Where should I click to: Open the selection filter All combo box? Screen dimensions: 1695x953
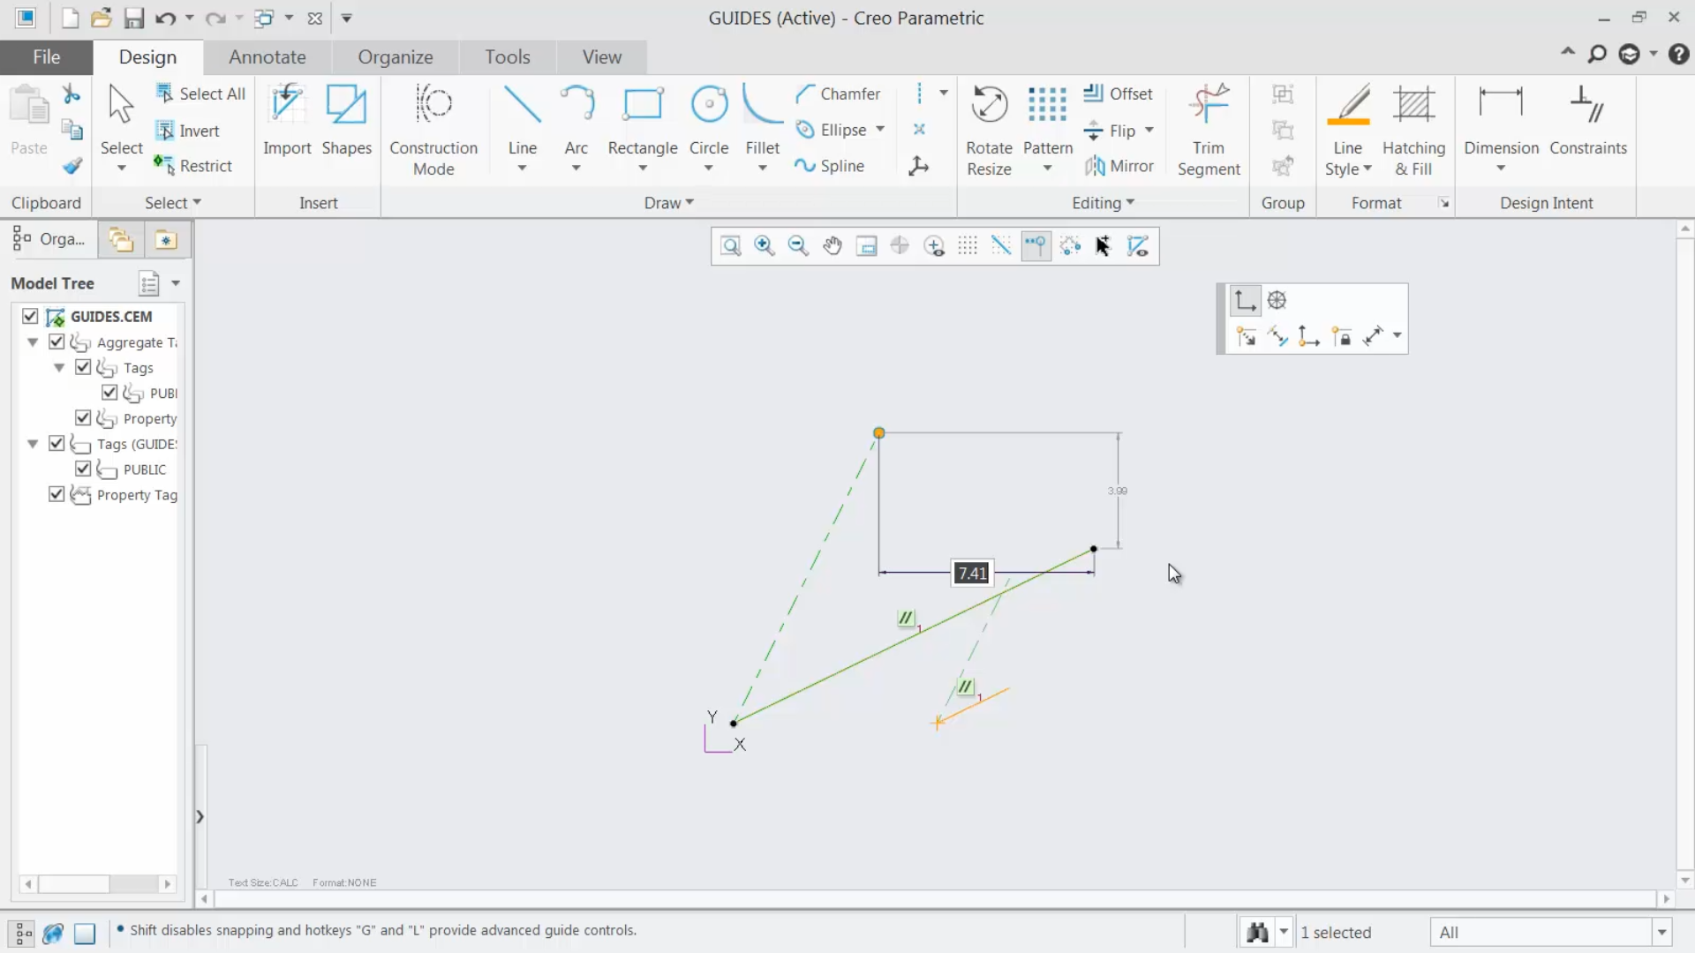pos(1550,933)
